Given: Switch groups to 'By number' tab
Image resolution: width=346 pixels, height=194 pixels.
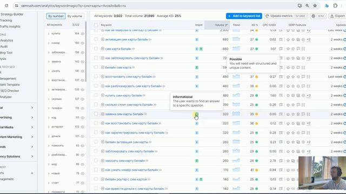Looking at the screenshot, I should (x=56, y=16).
